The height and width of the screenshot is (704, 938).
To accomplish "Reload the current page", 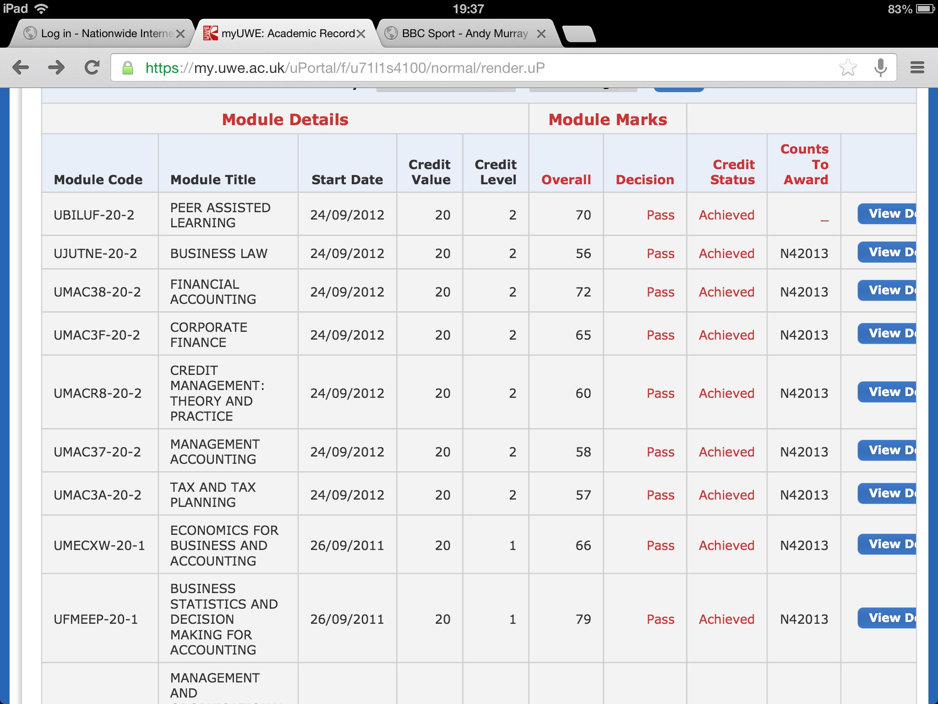I will [x=92, y=68].
